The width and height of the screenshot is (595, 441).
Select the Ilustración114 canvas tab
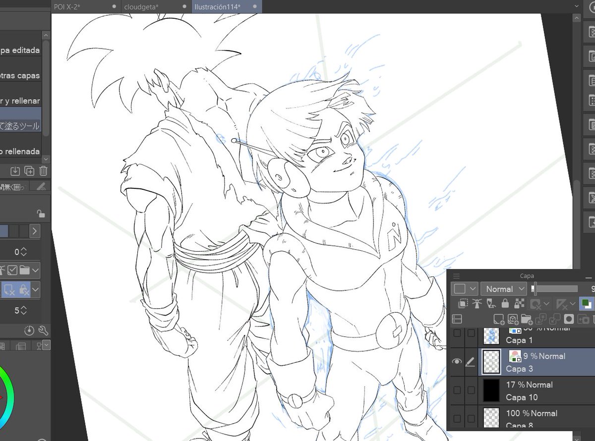226,6
